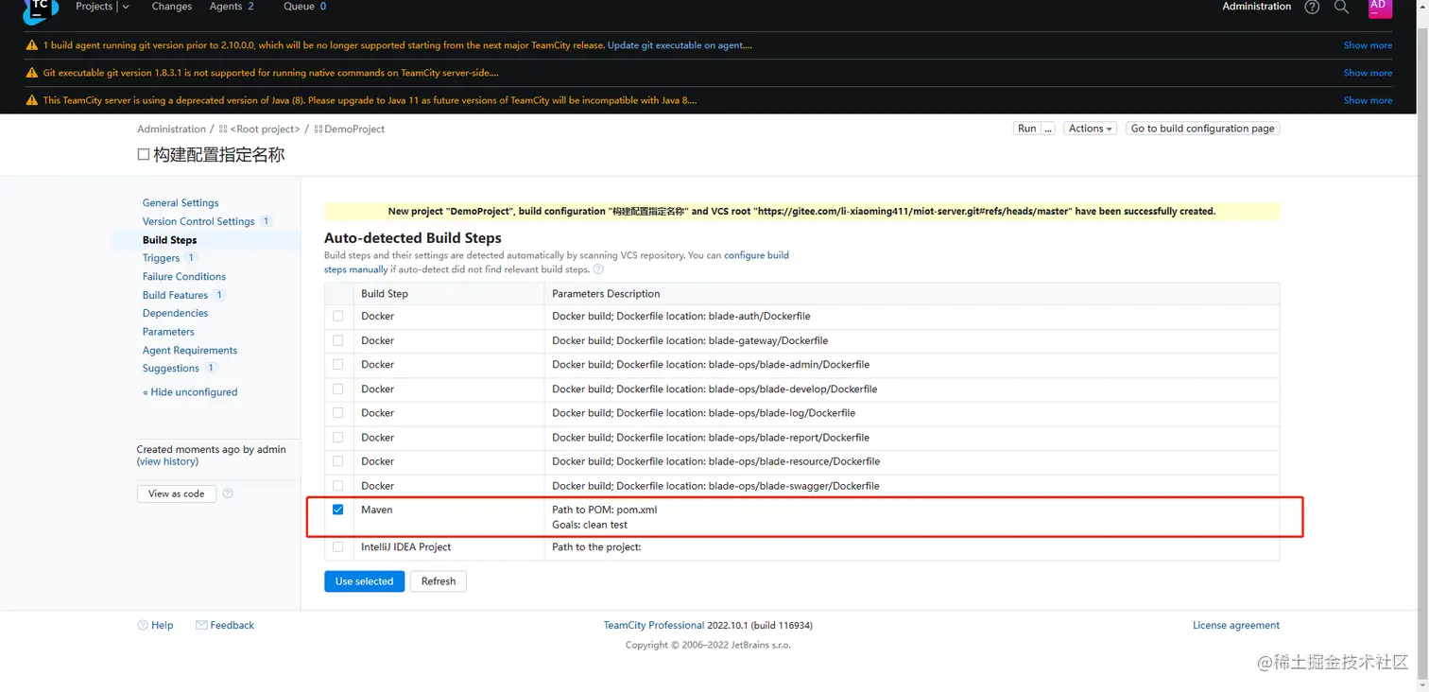1429x692 pixels.
Task: Open DemoProject breadcrumb link
Action: pyautogui.click(x=354, y=129)
